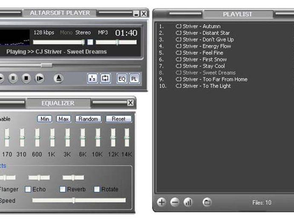This screenshot has width=294, height=220.
Task: Adjust the 14K equalizer slider
Action: point(127,138)
